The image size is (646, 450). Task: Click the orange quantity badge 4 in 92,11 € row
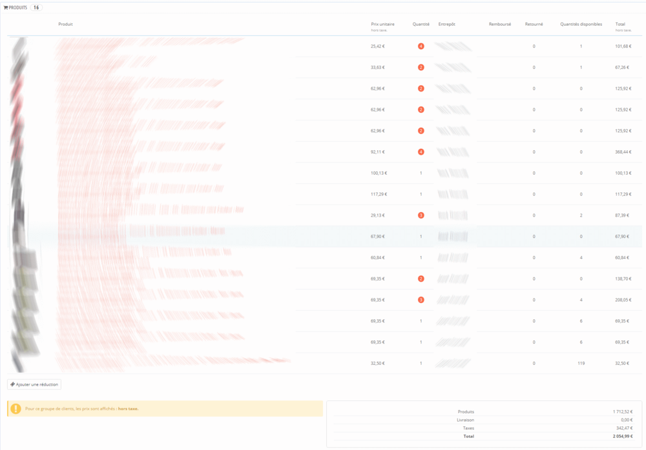tap(421, 152)
